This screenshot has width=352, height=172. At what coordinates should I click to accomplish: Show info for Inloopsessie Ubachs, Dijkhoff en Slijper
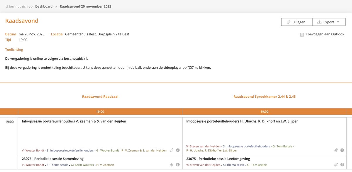click(x=342, y=150)
